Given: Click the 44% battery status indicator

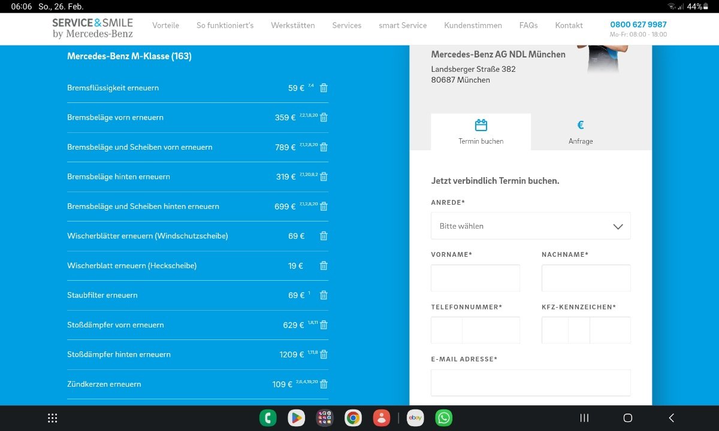Looking at the screenshot, I should 697,7.
